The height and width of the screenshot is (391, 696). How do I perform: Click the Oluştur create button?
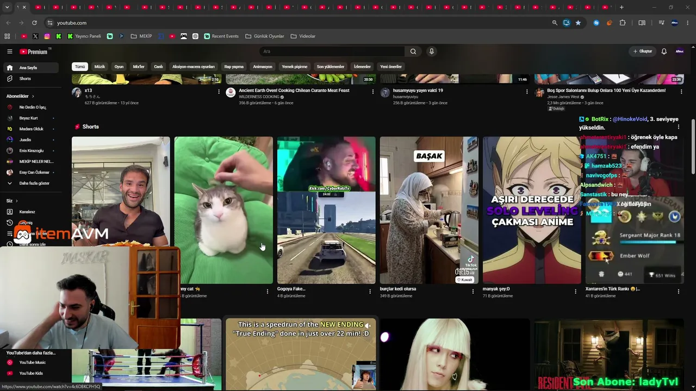(x=643, y=52)
